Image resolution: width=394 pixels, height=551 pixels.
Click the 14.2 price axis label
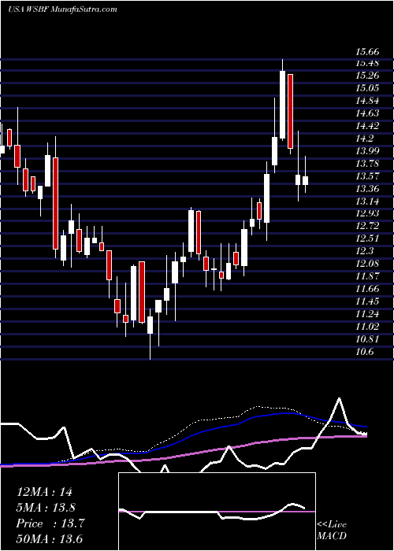(365, 139)
